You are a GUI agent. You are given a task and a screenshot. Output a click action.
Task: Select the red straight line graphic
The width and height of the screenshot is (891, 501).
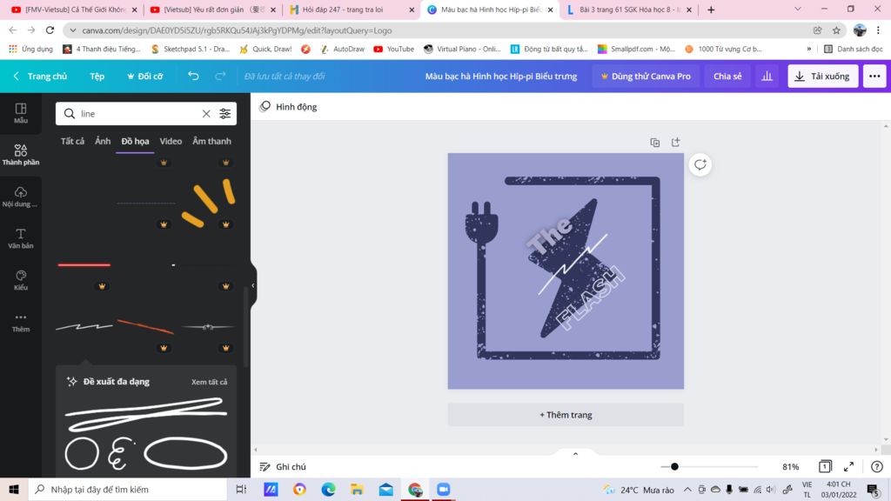(84, 264)
